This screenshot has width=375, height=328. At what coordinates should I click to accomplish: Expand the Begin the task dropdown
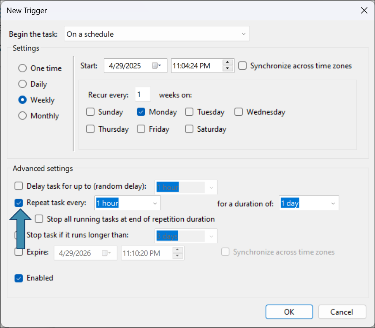click(x=243, y=34)
